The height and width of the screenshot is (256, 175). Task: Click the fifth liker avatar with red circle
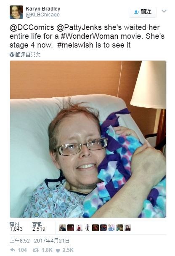pyautogui.click(x=95, y=228)
